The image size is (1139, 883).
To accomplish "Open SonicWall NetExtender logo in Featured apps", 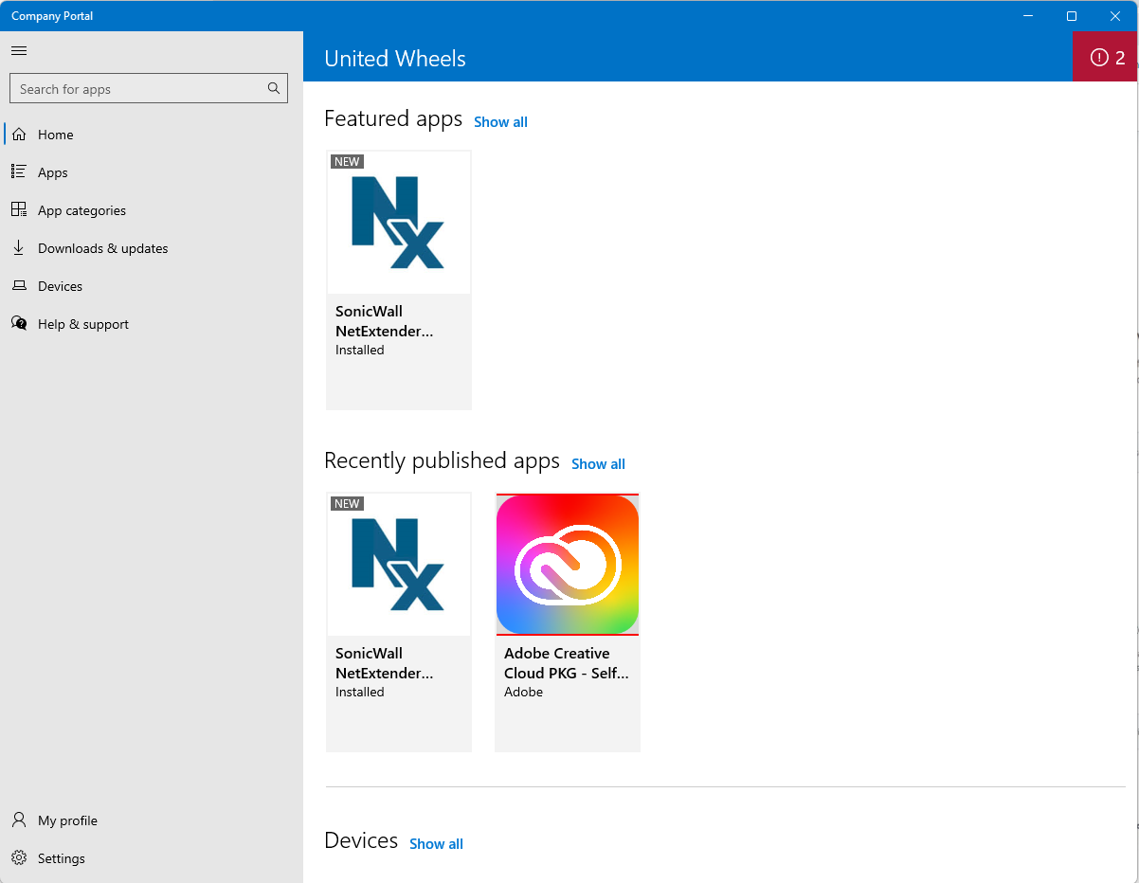I will 398,223.
